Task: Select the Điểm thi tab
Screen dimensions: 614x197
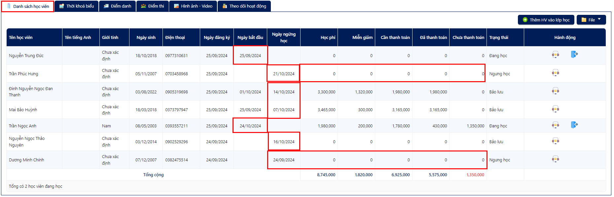Action: (153, 6)
